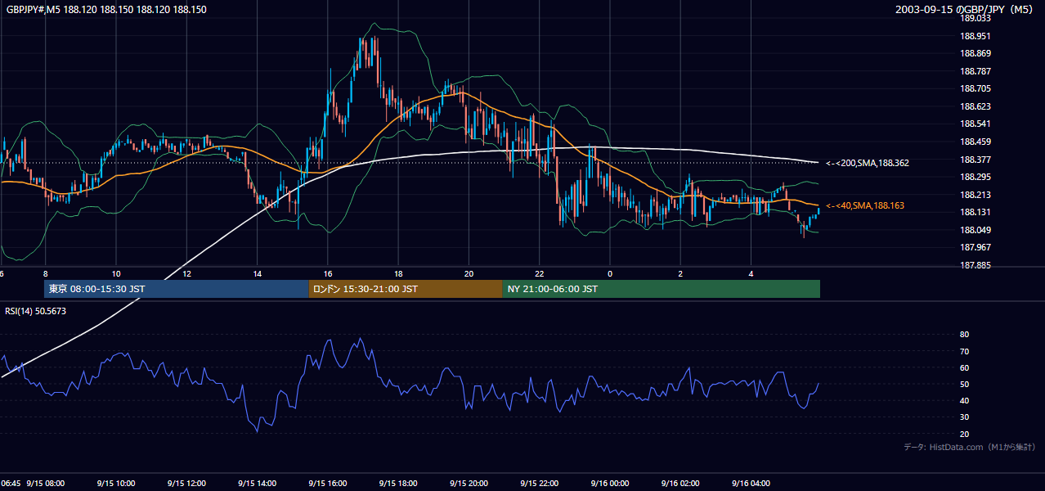Image resolution: width=1045 pixels, height=491 pixels.
Task: Select the 9/16 04:00 date axis label
Action: click(750, 483)
